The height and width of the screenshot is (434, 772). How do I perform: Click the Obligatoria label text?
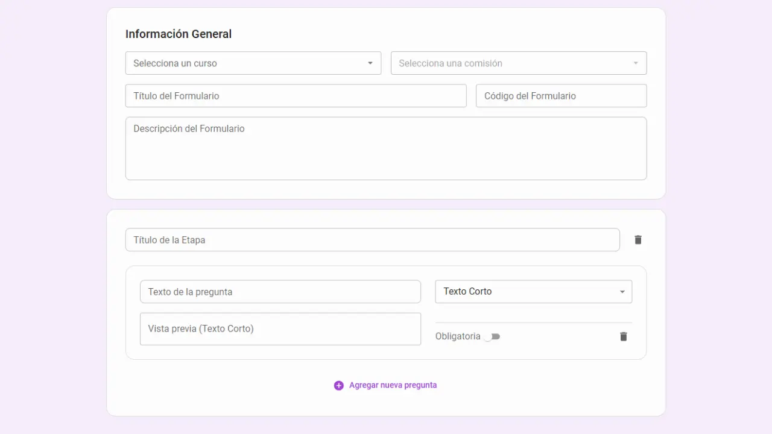point(458,336)
